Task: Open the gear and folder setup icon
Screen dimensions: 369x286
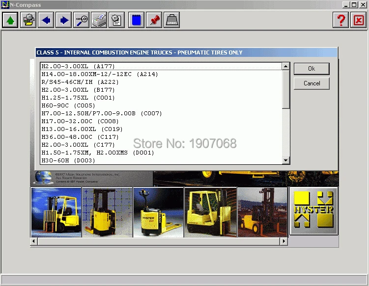Action: pos(28,20)
